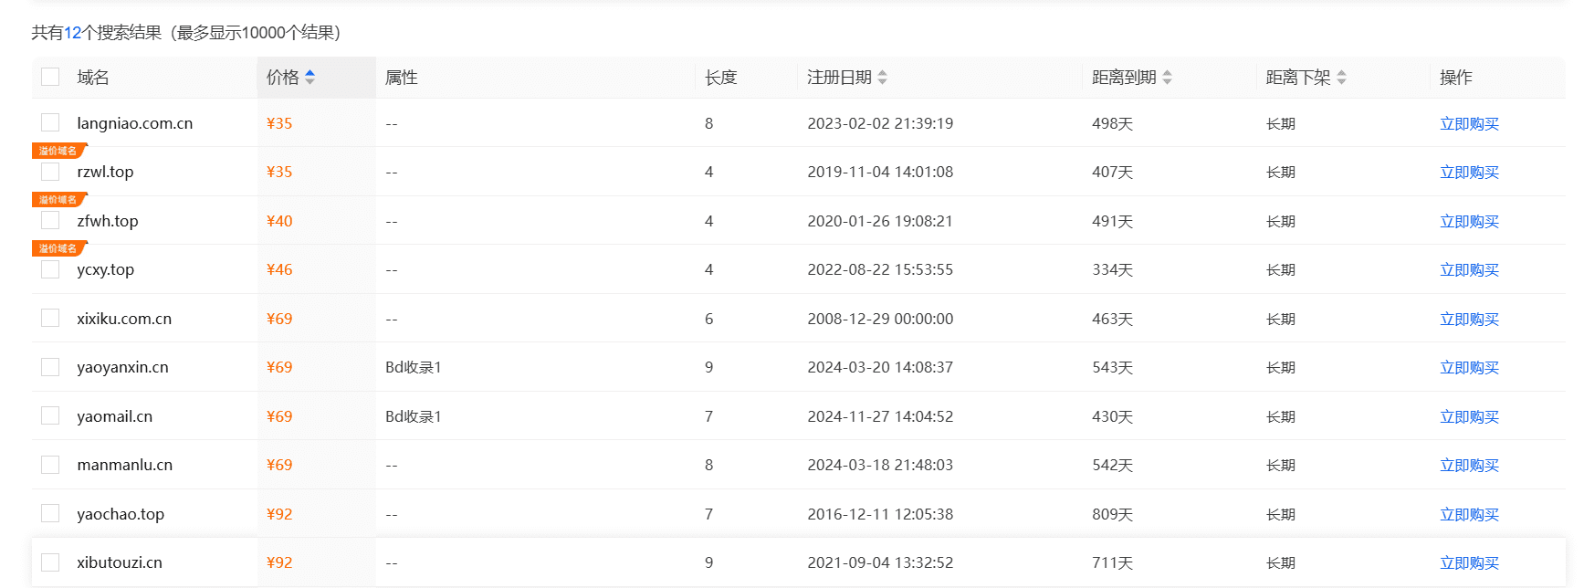Click premium domain badge above zfwh.top
1584x588 pixels.
coord(58,199)
